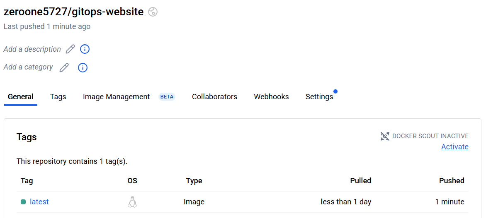
Task: Click Add a category text
Action: pos(28,67)
